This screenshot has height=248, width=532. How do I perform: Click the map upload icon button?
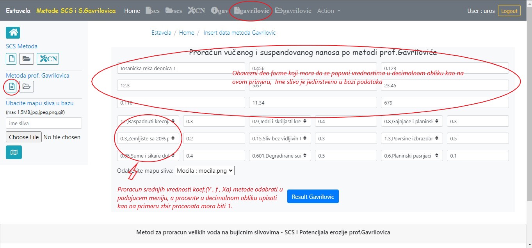pyautogui.click(x=14, y=152)
